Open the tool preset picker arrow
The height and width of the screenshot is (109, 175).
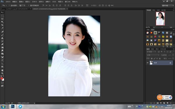point(6,6)
